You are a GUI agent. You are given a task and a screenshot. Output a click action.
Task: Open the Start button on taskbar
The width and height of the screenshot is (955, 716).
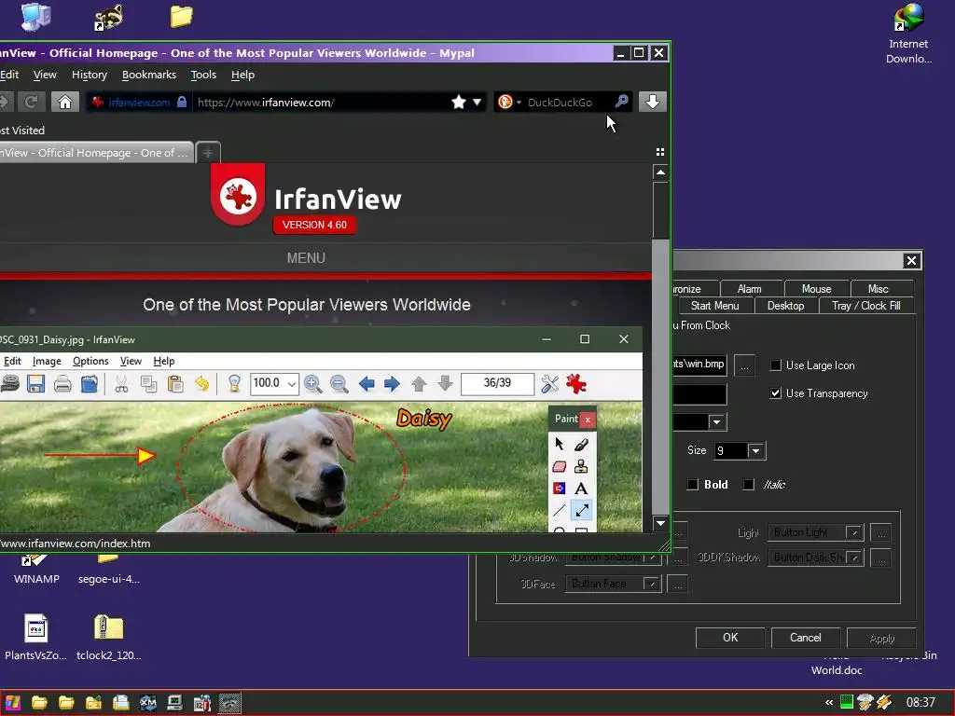click(13, 703)
